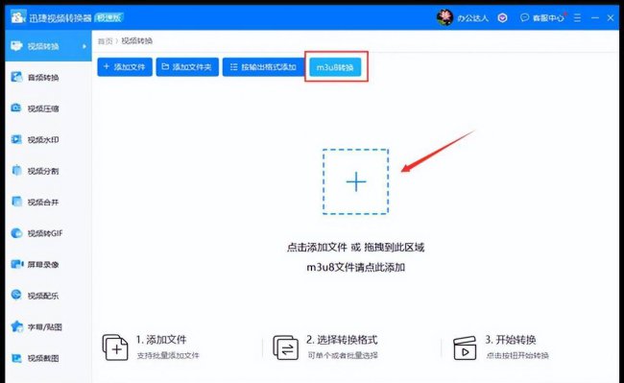This screenshot has height=383, width=624.
Task: Click the 视频转换 breadcrumb text
Action: pos(137,40)
